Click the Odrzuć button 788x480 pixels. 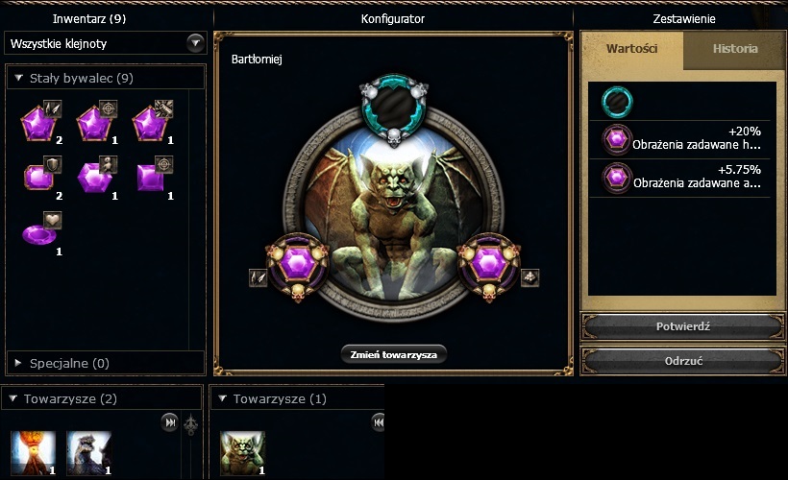pyautogui.click(x=683, y=361)
